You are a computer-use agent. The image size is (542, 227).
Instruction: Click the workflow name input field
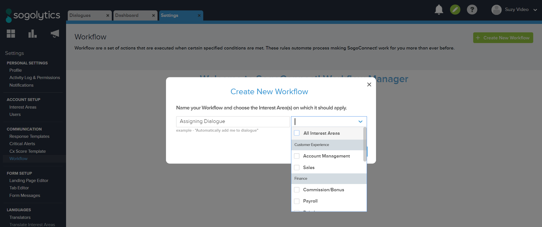tap(233, 122)
